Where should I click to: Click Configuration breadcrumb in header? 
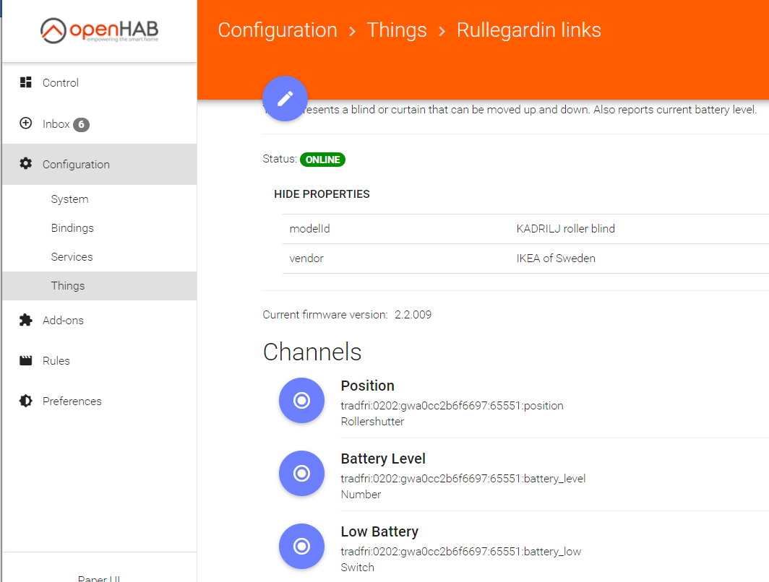[x=278, y=30]
